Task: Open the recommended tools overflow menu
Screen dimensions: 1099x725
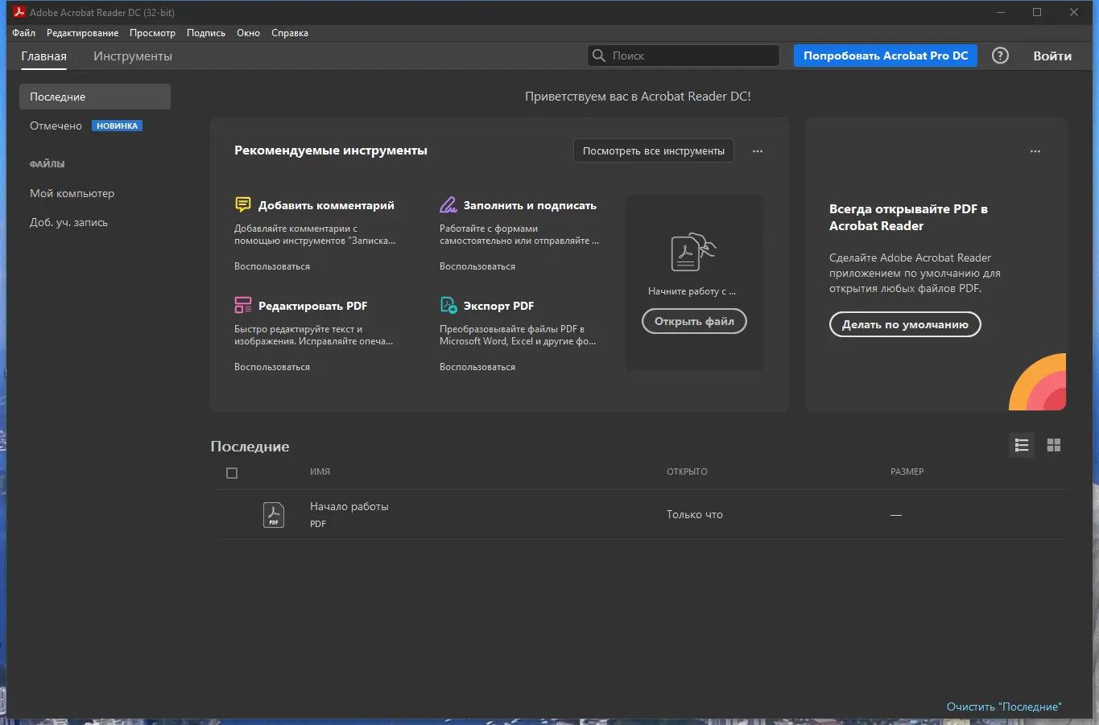Action: 757,150
